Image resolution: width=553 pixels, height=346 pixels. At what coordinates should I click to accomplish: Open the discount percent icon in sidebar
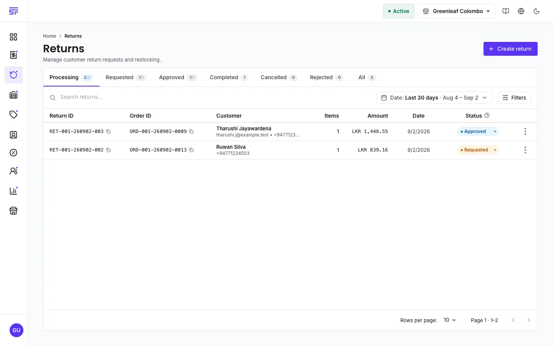(13, 153)
